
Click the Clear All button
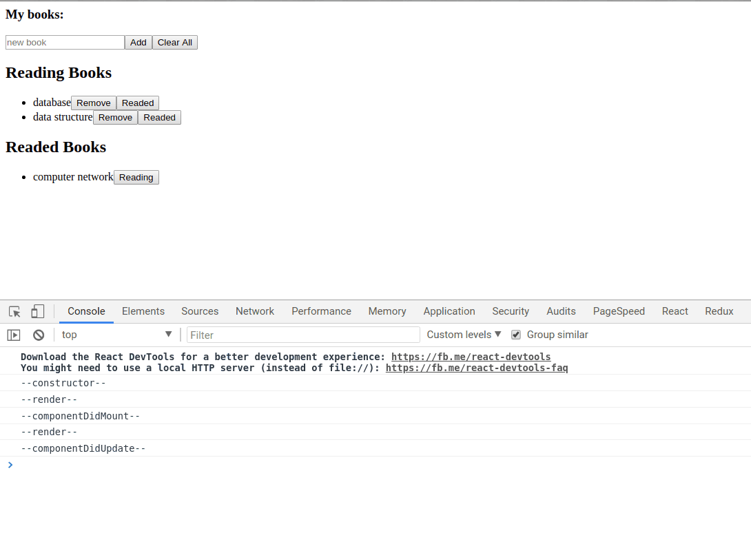(175, 43)
